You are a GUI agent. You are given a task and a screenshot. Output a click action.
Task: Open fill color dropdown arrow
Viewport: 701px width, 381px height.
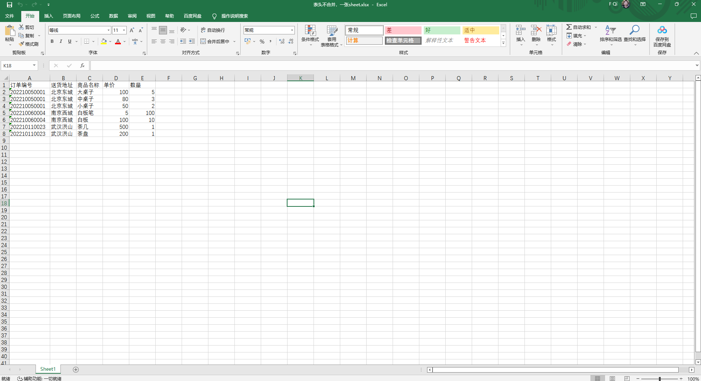110,41
